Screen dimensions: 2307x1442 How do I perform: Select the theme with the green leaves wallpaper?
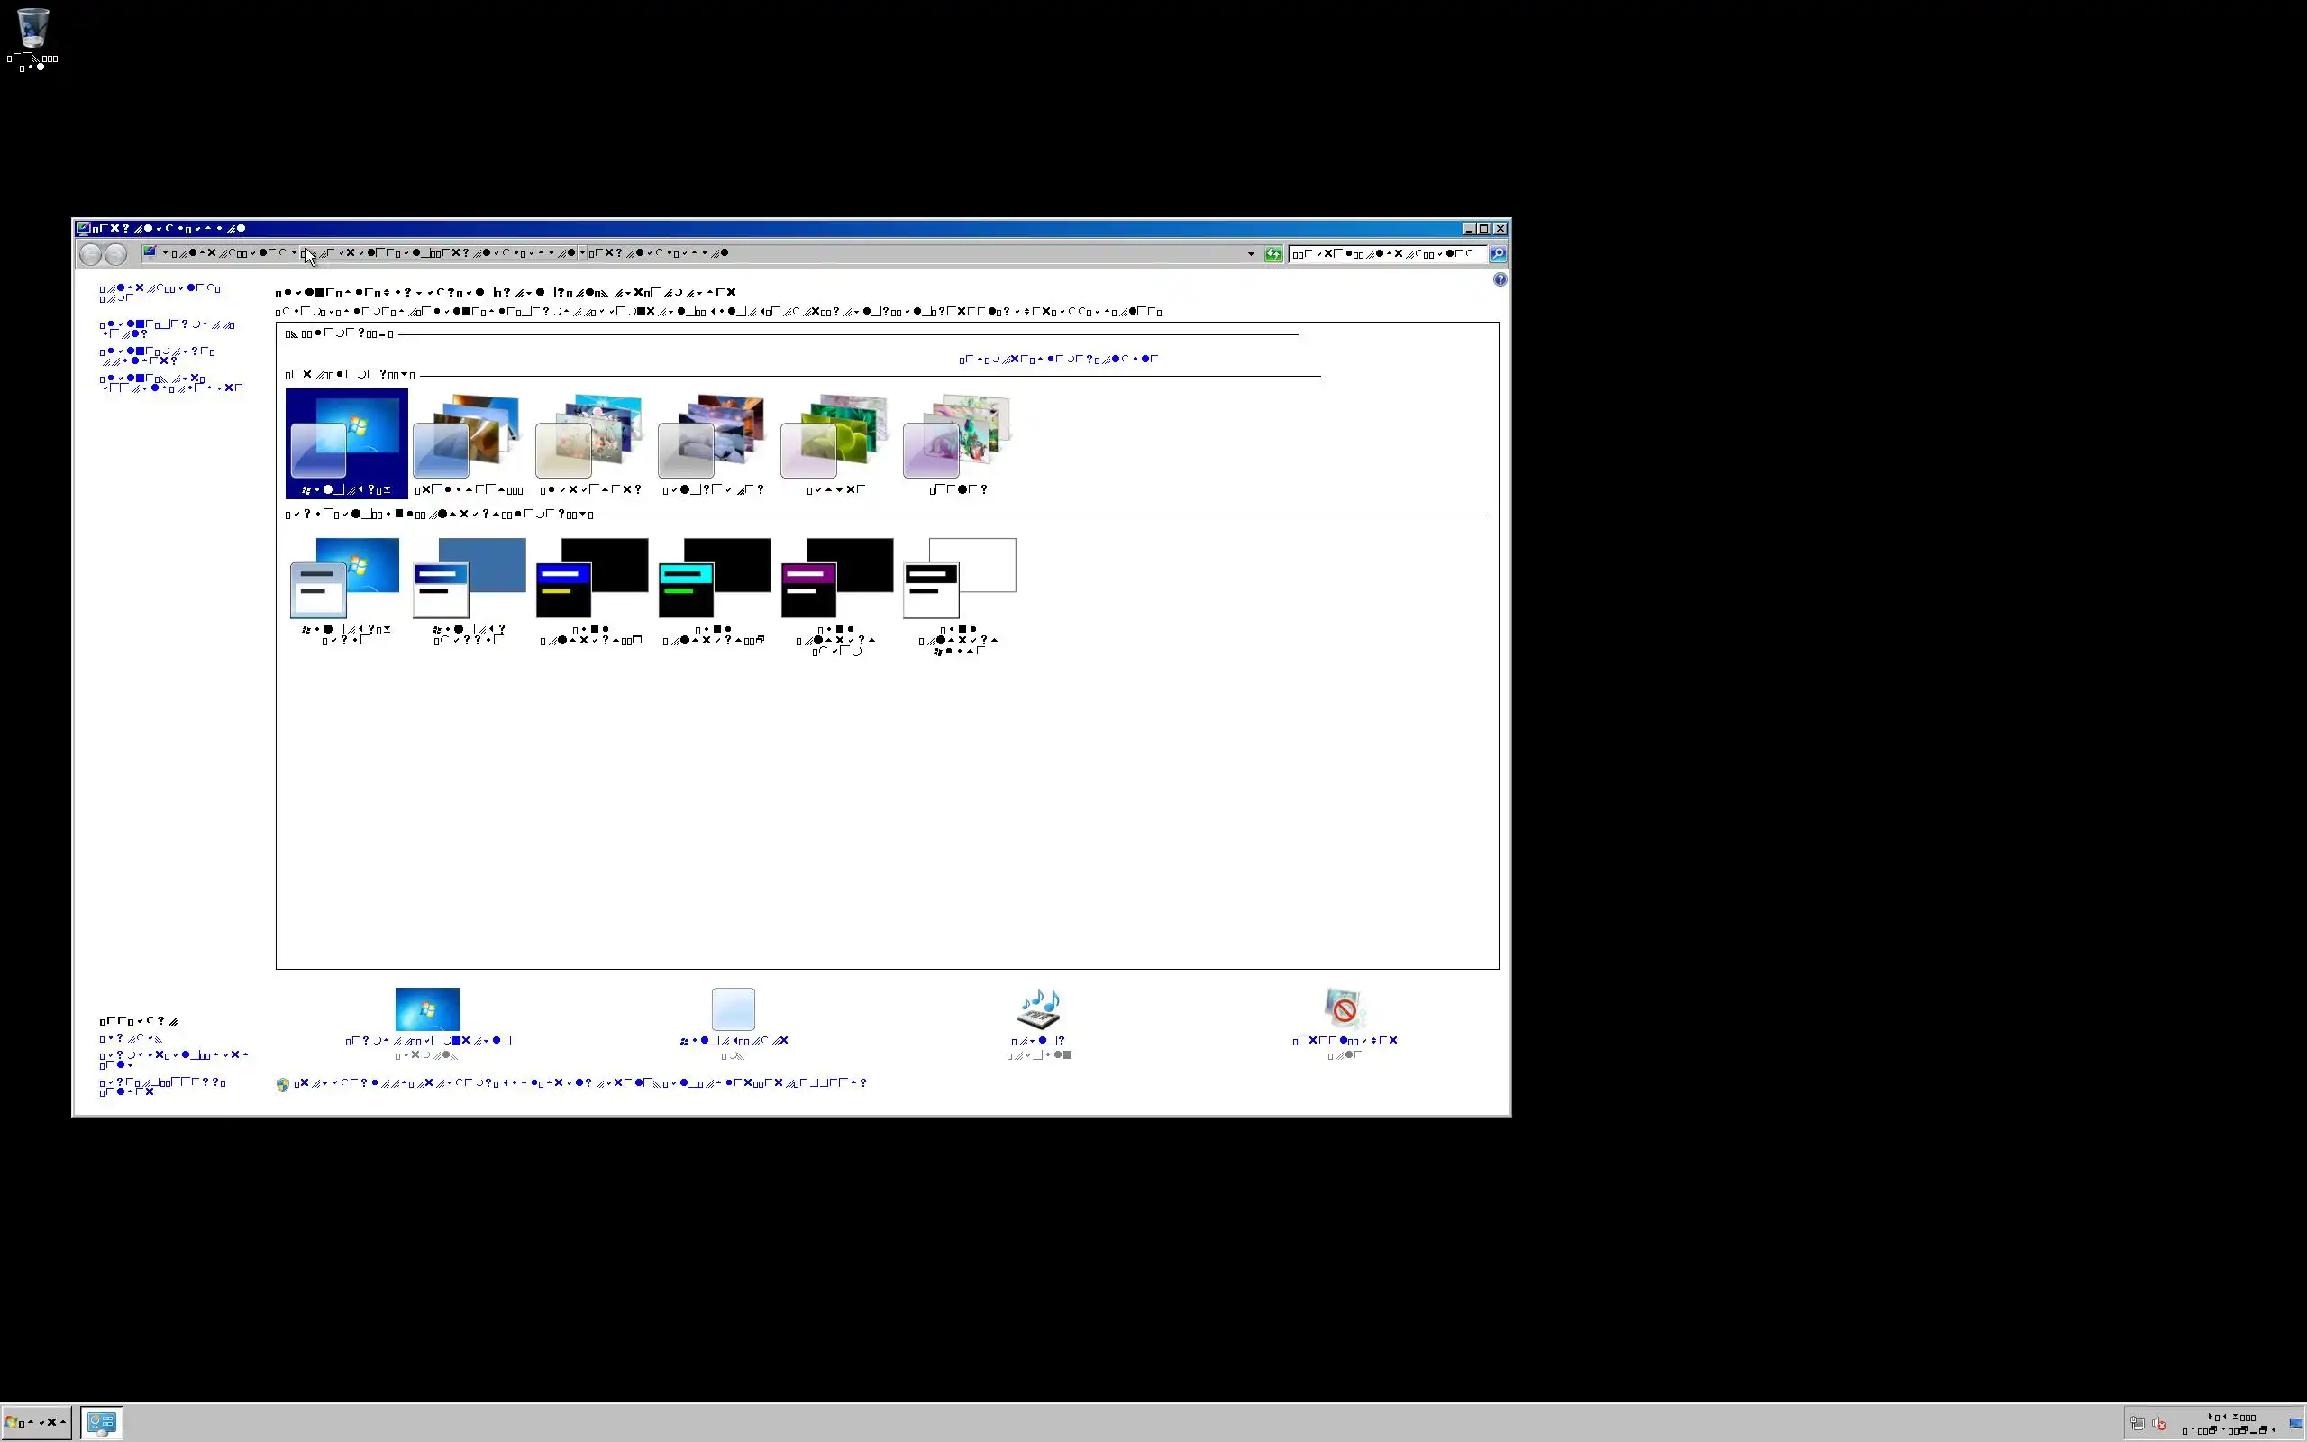[x=835, y=437]
